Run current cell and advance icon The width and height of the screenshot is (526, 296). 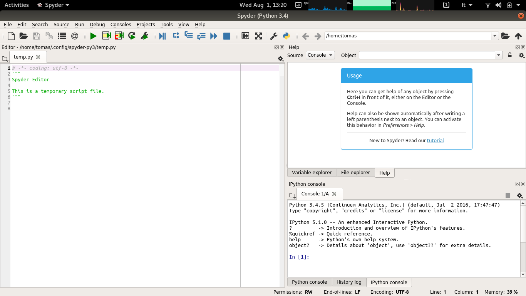pos(119,36)
